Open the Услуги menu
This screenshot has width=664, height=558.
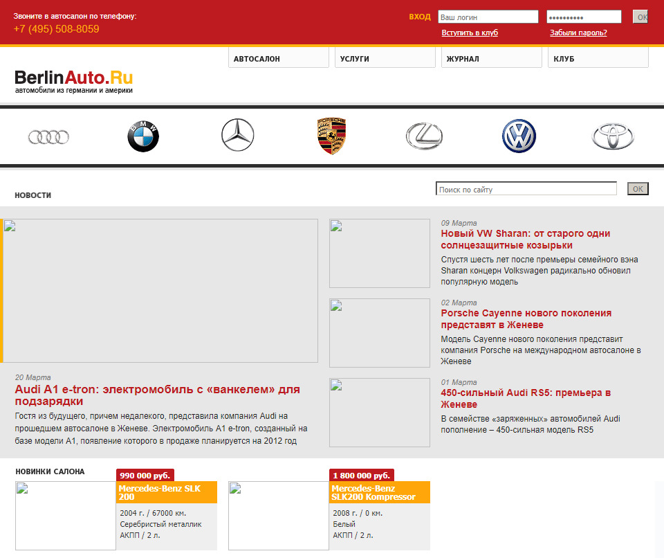coord(385,57)
